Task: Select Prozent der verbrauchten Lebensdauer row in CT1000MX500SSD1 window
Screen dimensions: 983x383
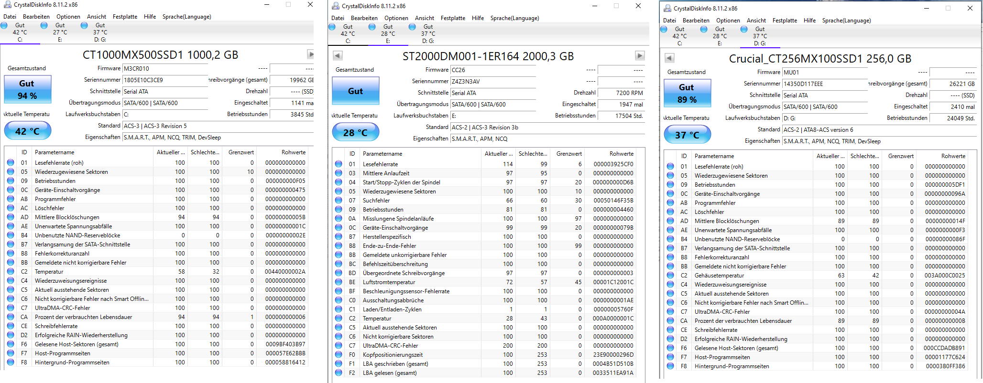Action: coord(156,317)
